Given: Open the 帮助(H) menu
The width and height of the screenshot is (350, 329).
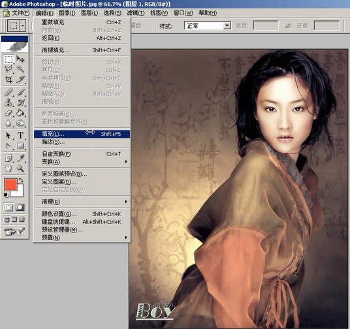Looking at the screenshot, I should pos(208,13).
